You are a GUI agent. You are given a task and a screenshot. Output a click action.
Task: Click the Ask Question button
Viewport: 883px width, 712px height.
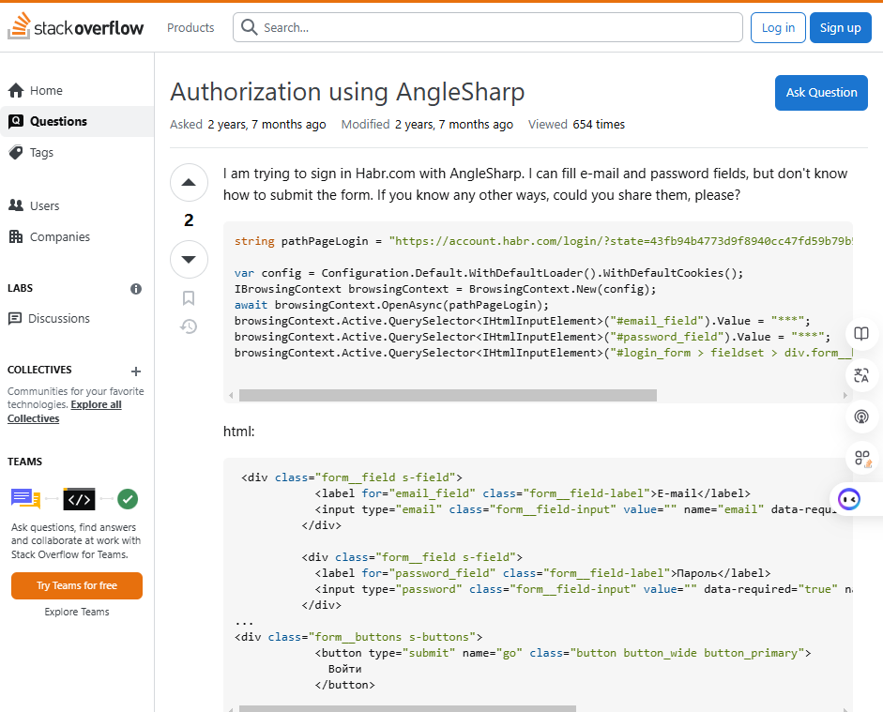[x=821, y=92]
